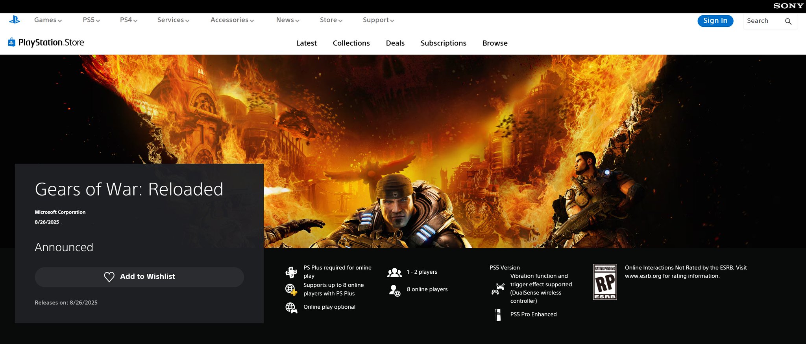Open the Collections tab
806x344 pixels.
351,43
